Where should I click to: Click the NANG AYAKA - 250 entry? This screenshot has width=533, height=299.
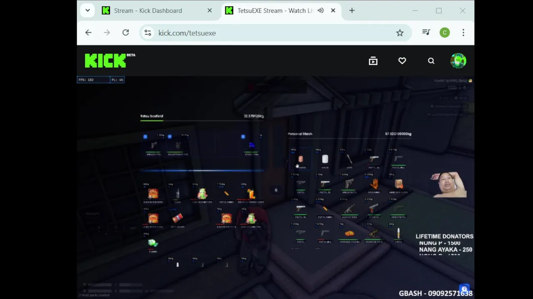pos(446,250)
